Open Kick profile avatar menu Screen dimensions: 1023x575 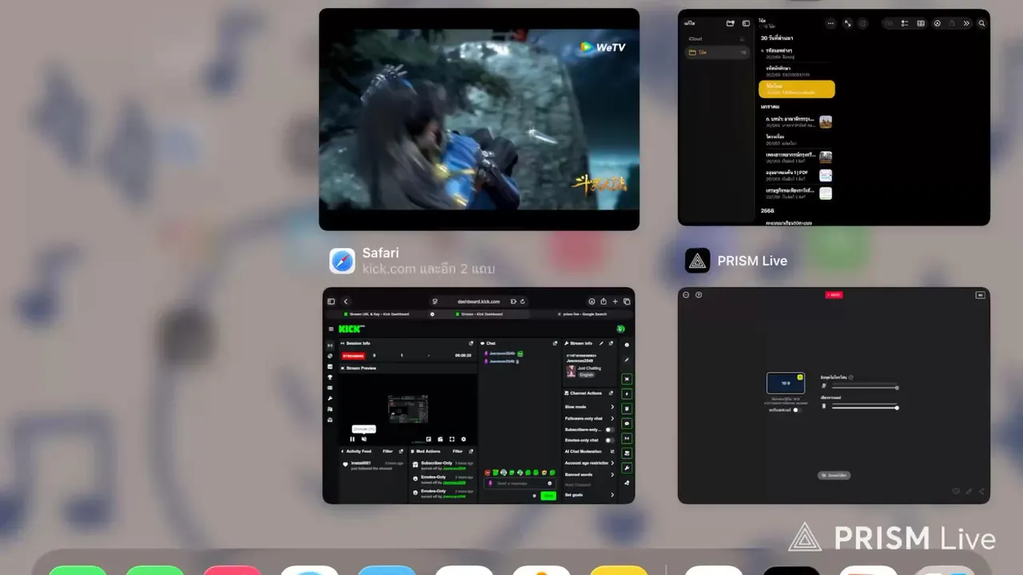coord(620,329)
